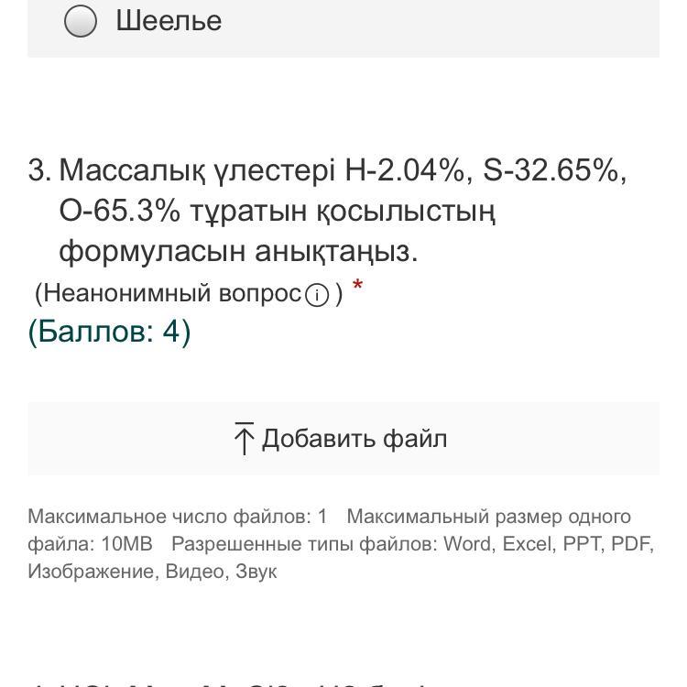Click the Разрешенные типы файлов hint
Viewport: 687px width, 687px height.
pyautogui.click(x=412, y=544)
